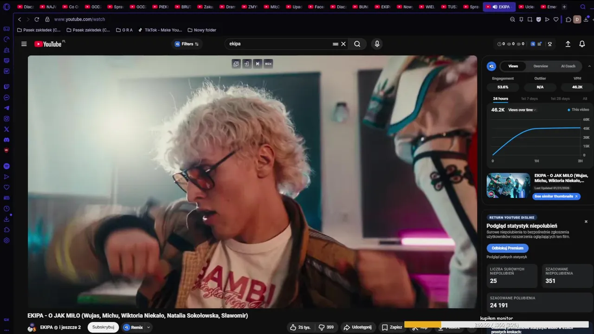Subscribe with the Subskrybuj button
Screen dimensions: 594x334
[103, 327]
